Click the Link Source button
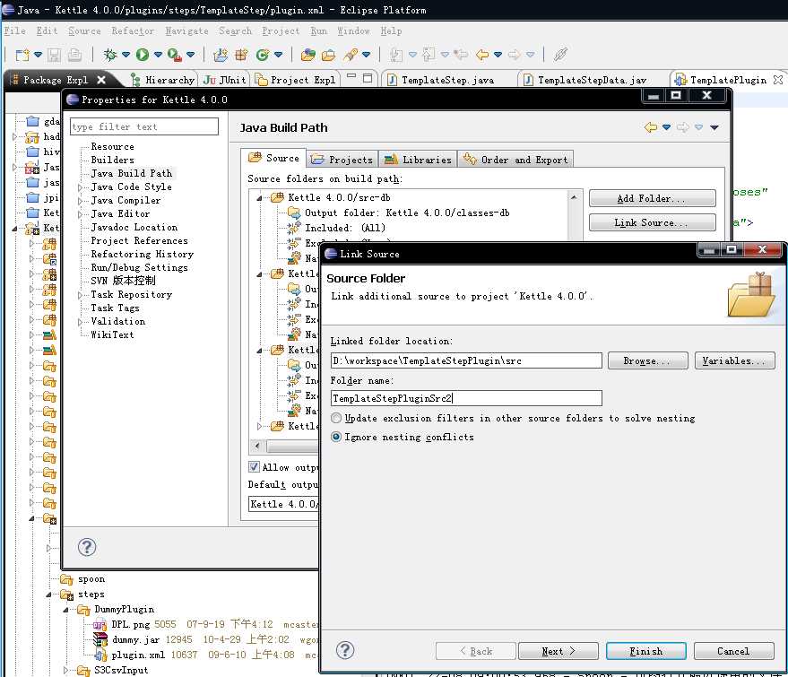The width and height of the screenshot is (788, 677). 652,222
